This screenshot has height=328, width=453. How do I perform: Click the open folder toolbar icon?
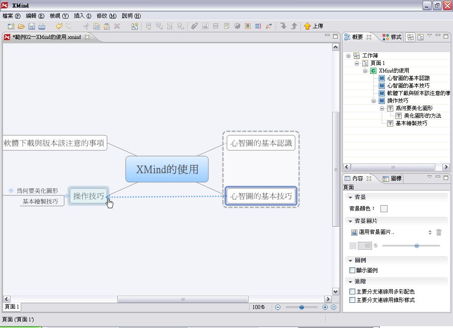(21, 26)
